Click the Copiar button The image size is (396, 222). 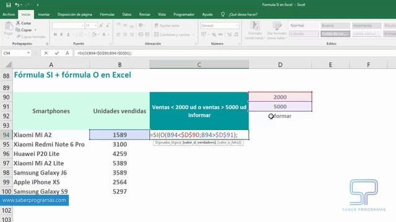(24, 30)
